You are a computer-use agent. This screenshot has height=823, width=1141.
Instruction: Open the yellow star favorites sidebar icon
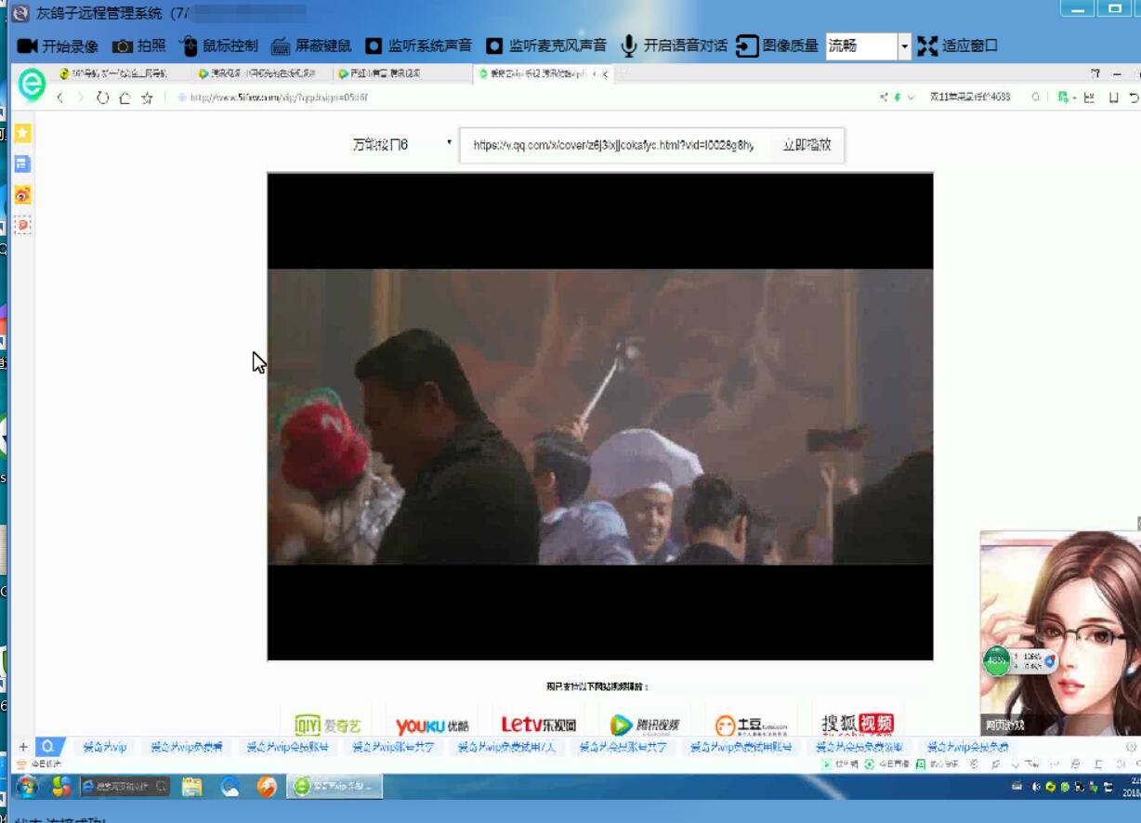point(22,133)
